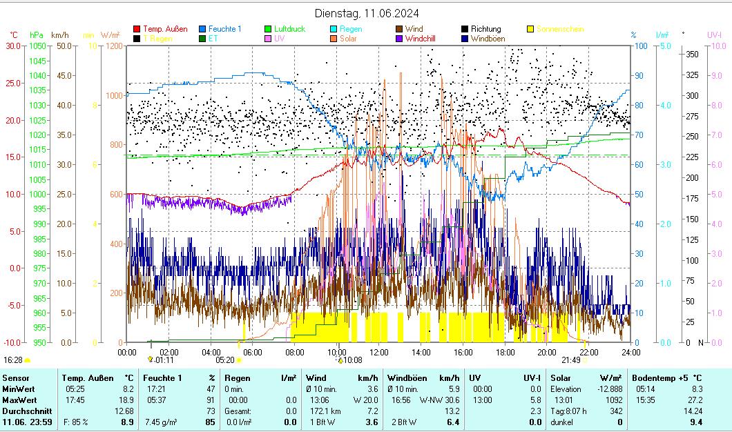Click the ET legend label
The image size is (732, 432).
pos(213,39)
